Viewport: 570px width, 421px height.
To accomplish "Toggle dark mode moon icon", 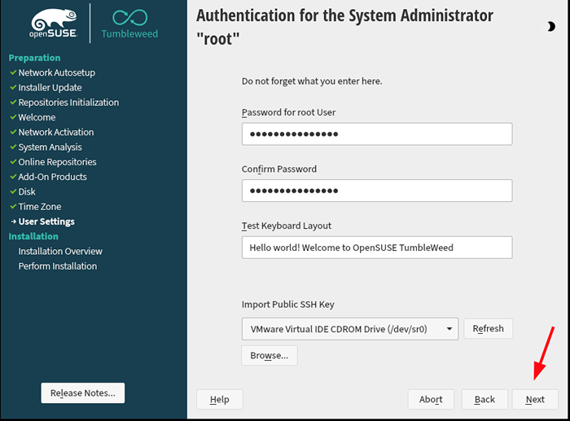I will click(x=551, y=27).
